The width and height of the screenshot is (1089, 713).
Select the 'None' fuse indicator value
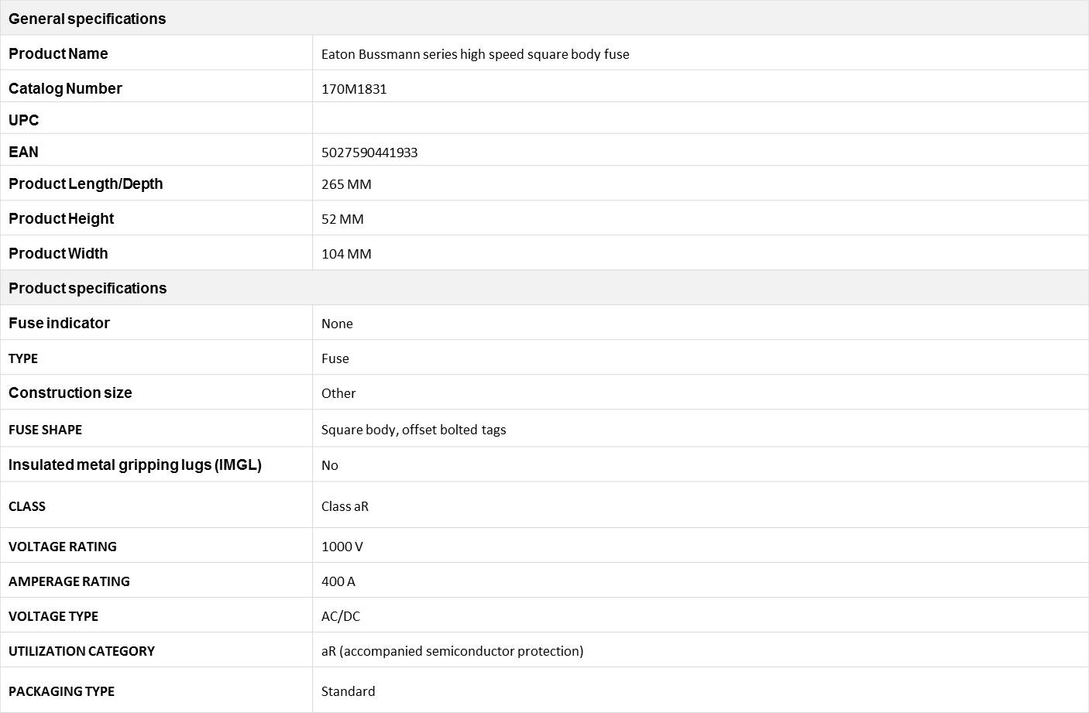tap(337, 324)
